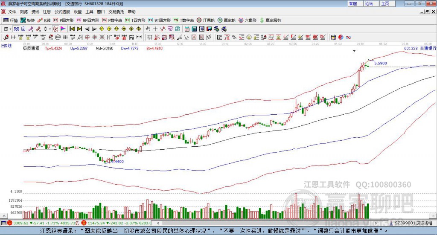The image size is (437, 235).
Task: Click the first yellow diamond navigation icon
Action: pyautogui.click(x=102, y=29)
